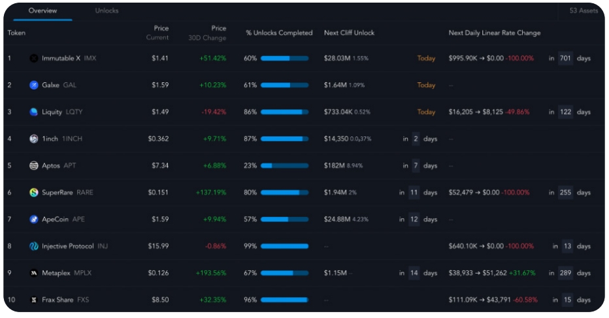The image size is (609, 318).
Task: Click the 701 days countdown badge
Action: tap(565, 58)
